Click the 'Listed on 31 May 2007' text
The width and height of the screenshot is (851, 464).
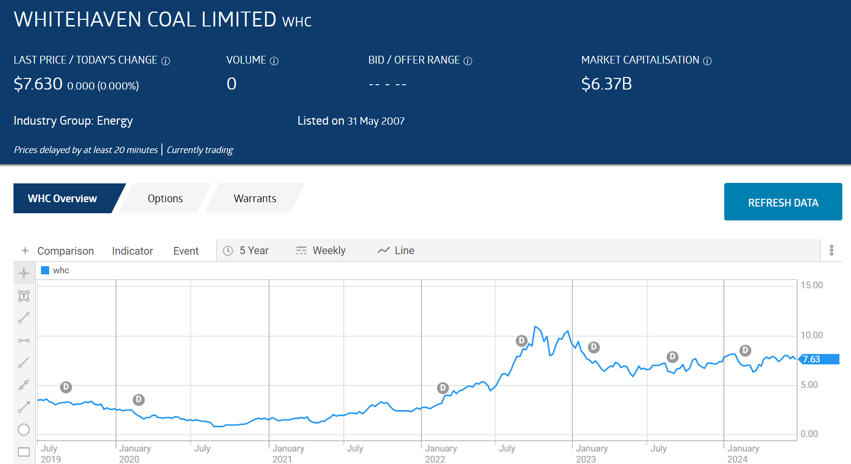click(351, 121)
